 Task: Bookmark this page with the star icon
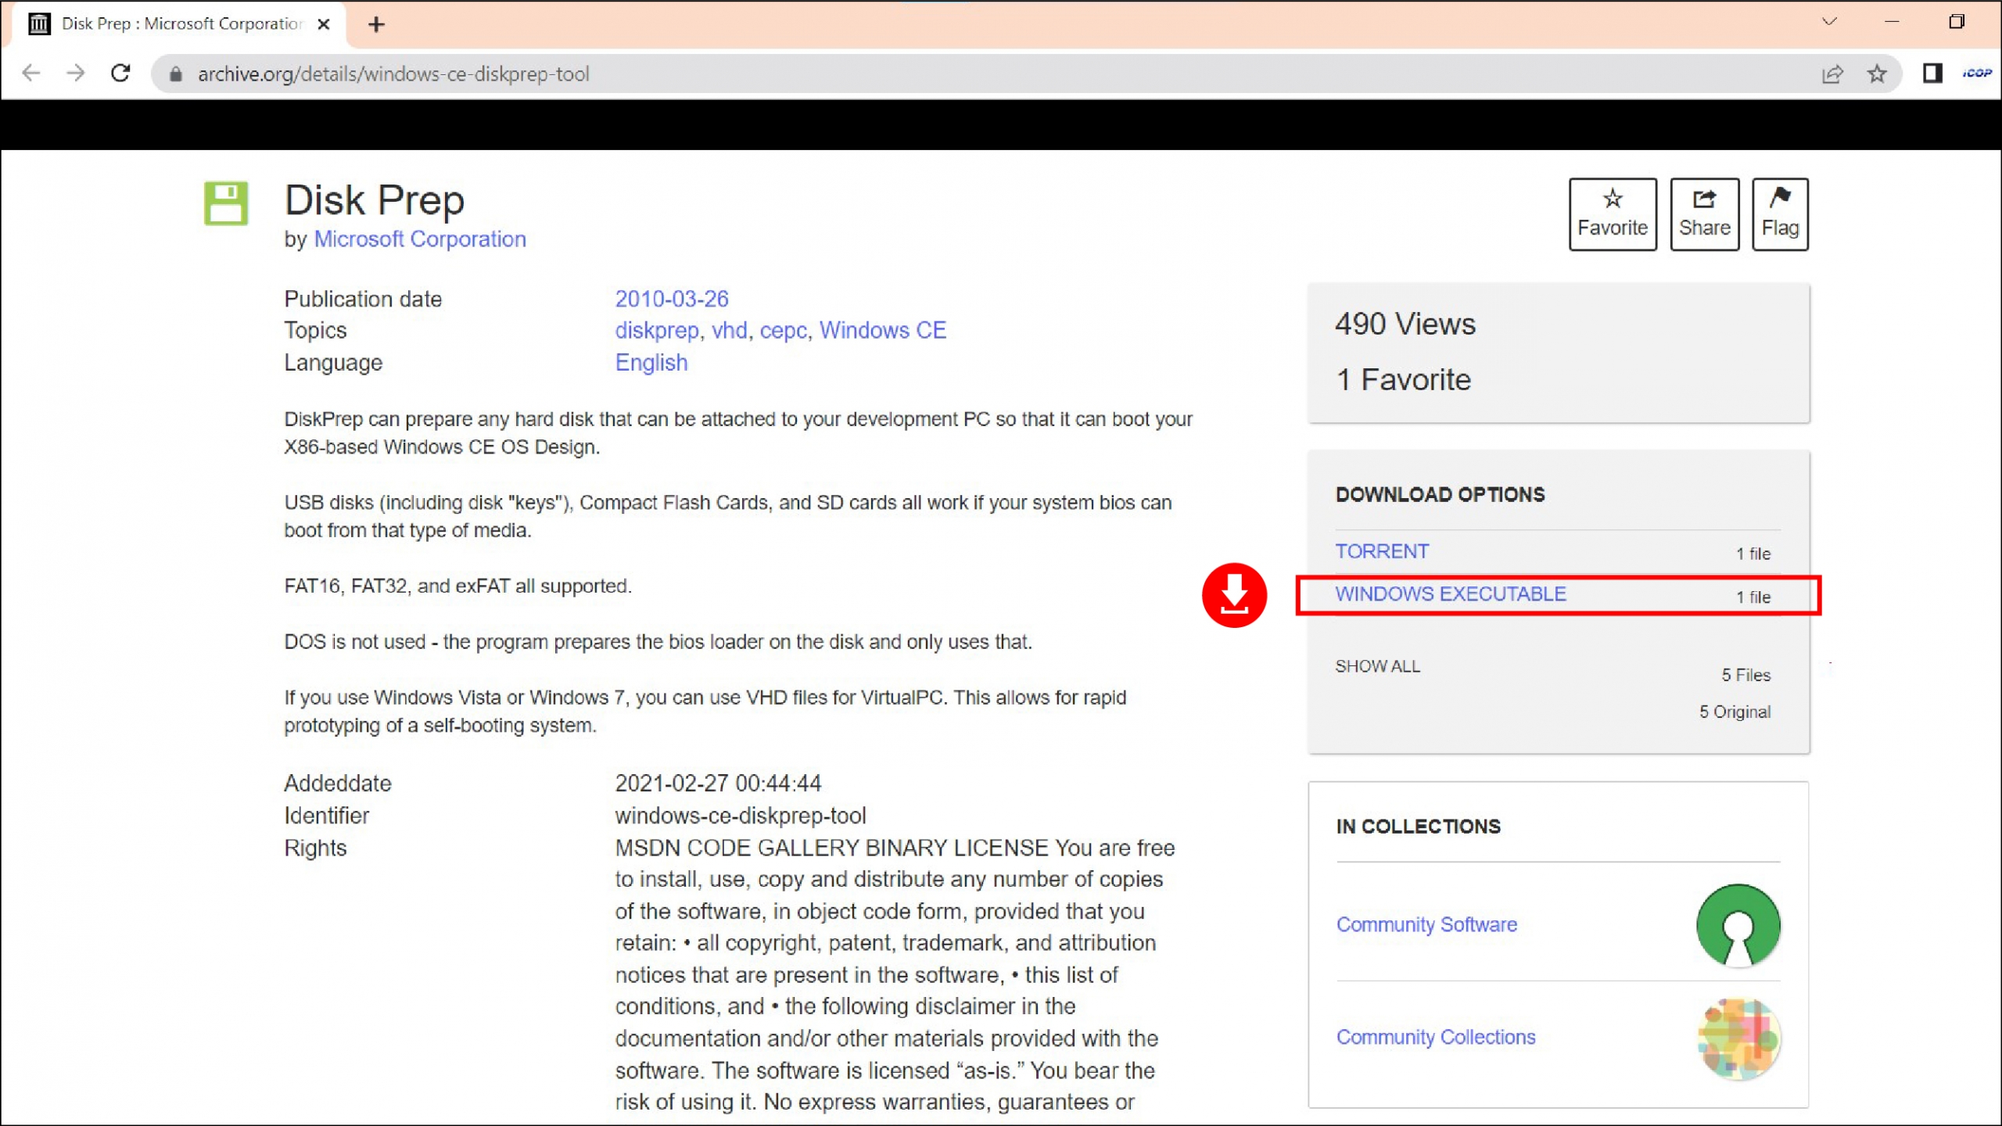pyautogui.click(x=1877, y=74)
